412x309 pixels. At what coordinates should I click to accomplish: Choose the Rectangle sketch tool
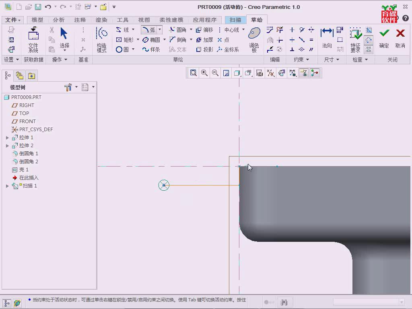pos(125,40)
